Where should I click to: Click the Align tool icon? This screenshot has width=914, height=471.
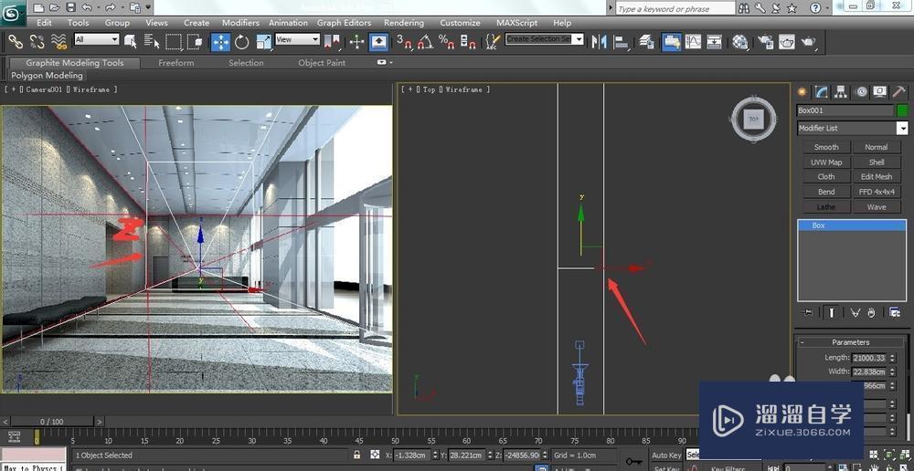tap(622, 41)
